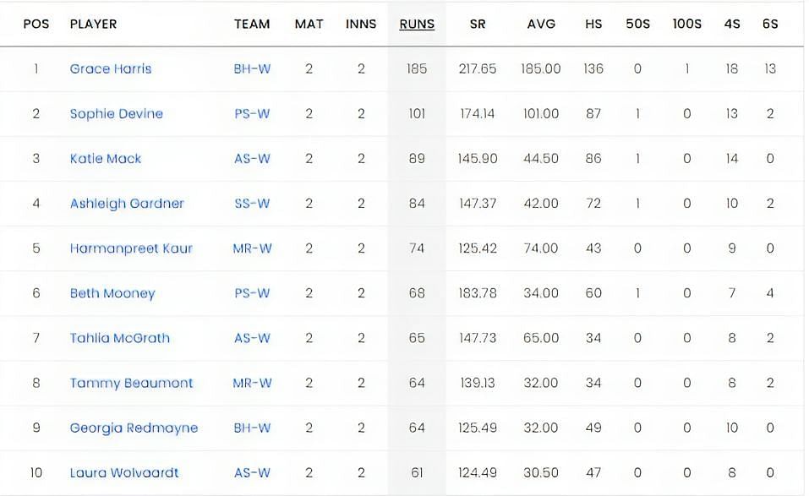Sort table by RUNS column header

[417, 25]
